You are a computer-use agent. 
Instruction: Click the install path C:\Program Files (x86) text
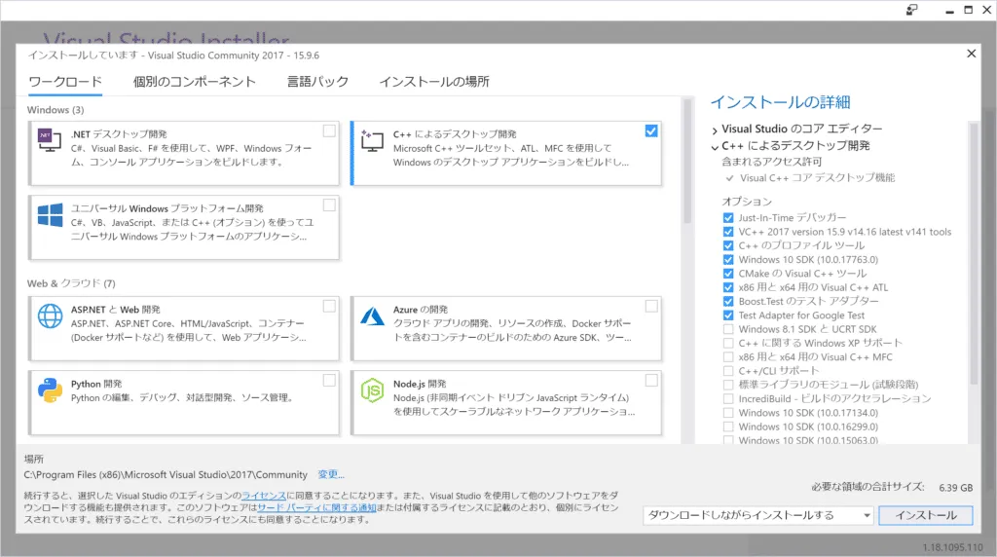(166, 474)
